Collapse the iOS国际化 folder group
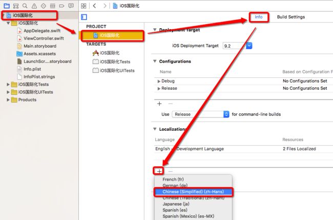Viewport: 333px width, 220px height. point(8,23)
